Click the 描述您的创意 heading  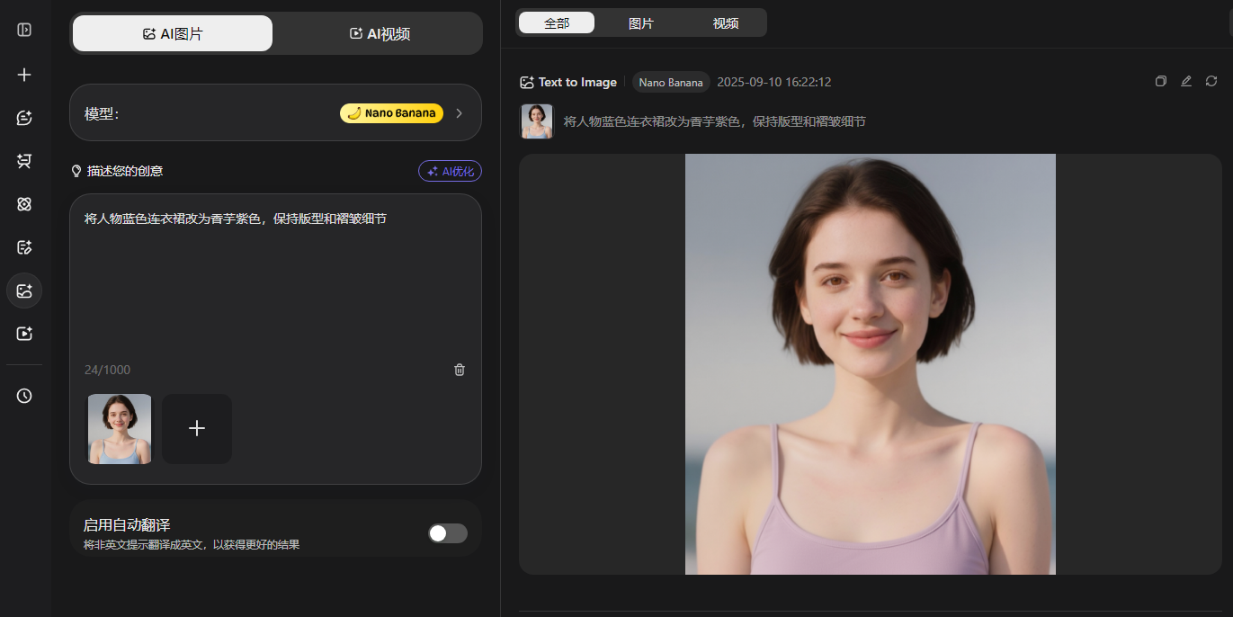pyautogui.click(x=125, y=171)
